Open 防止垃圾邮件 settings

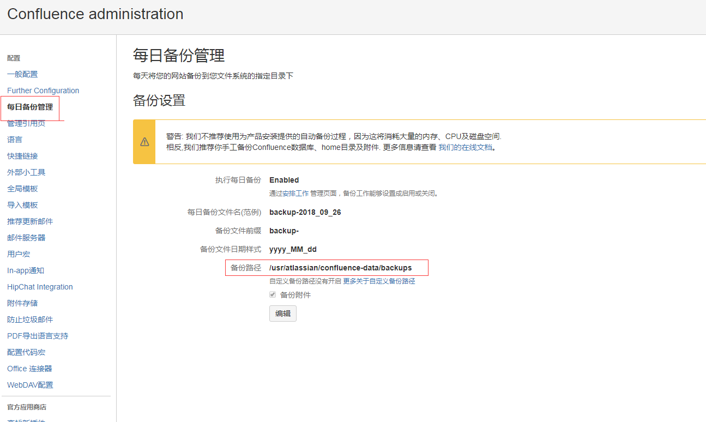30,319
